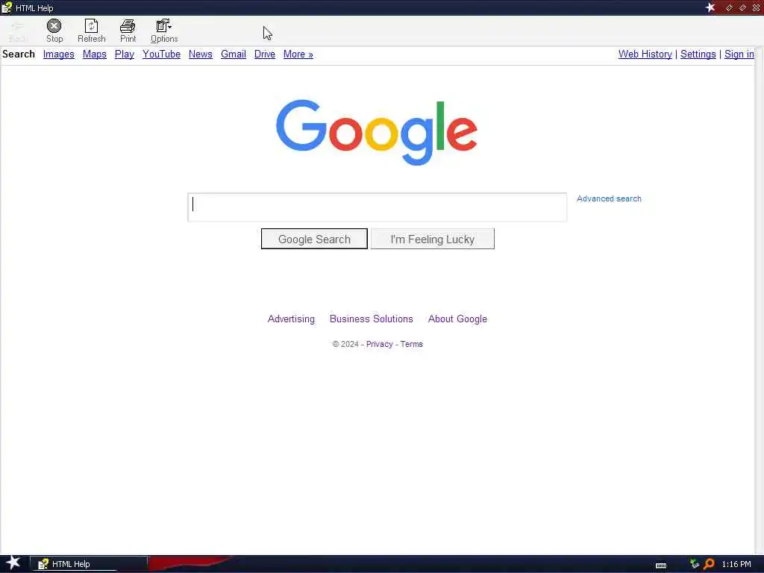This screenshot has width=764, height=573.
Task: Click the Print toolbar icon
Action: click(x=128, y=31)
